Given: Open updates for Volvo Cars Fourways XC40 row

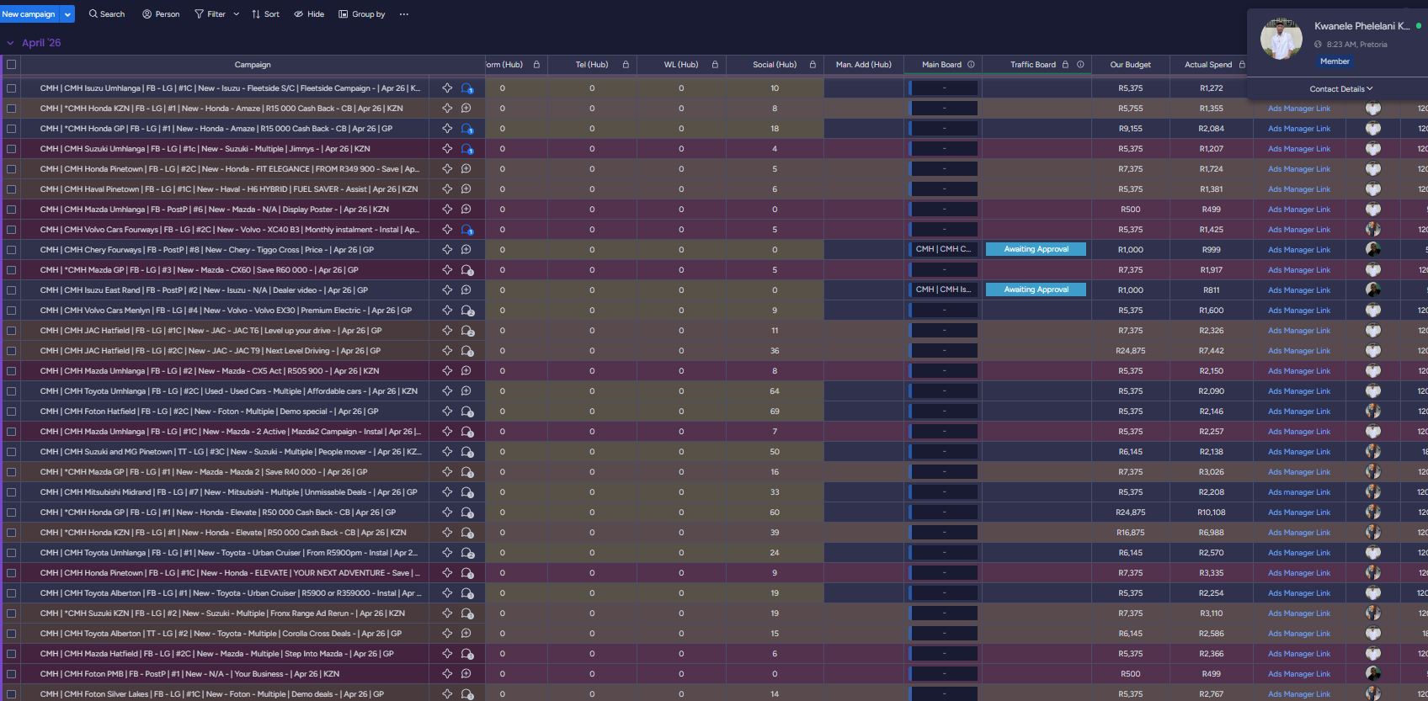Looking at the screenshot, I should click(466, 230).
